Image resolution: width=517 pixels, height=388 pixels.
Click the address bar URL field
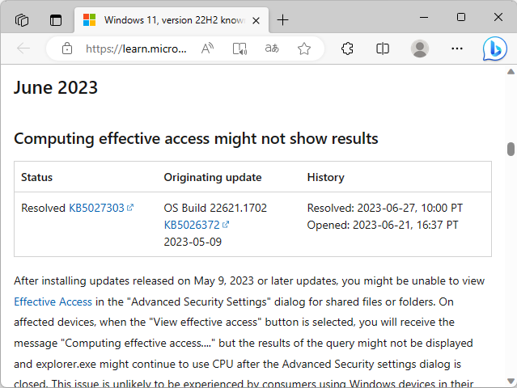coord(136,48)
